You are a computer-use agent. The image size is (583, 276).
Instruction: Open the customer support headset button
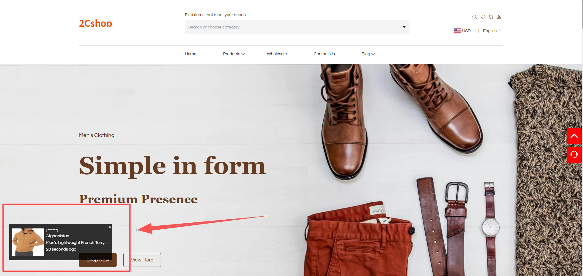[574, 155]
